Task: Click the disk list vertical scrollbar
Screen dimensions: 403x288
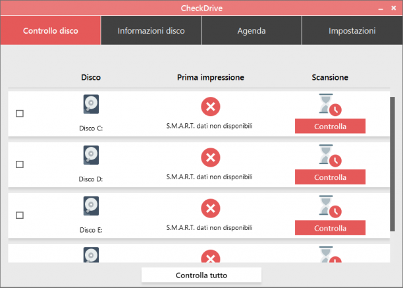Action: (x=392, y=164)
